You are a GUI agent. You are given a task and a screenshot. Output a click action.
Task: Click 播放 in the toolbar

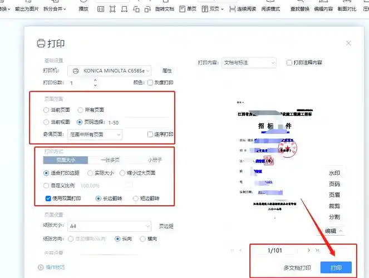[83, 9]
